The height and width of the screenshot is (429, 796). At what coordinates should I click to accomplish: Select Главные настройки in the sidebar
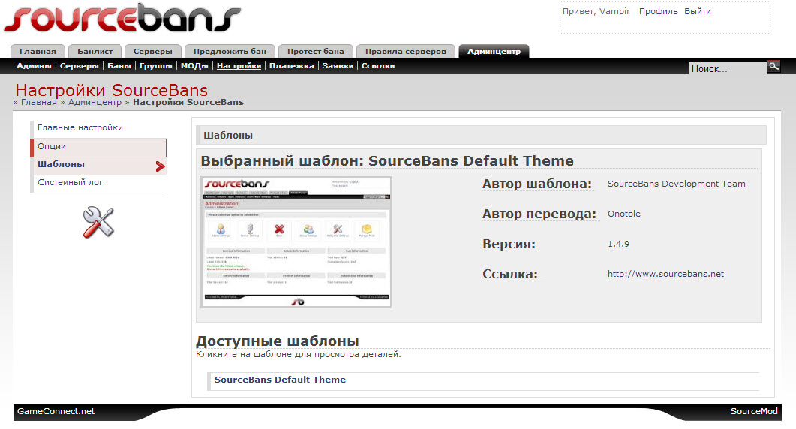98,128
